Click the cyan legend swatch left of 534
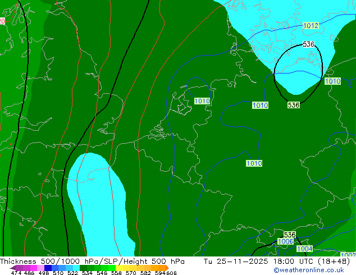Image resolution: width=356 pixels, height=275 pixels. tap(76, 268)
